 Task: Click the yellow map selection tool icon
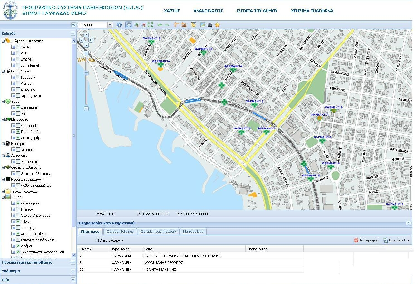pos(193,25)
